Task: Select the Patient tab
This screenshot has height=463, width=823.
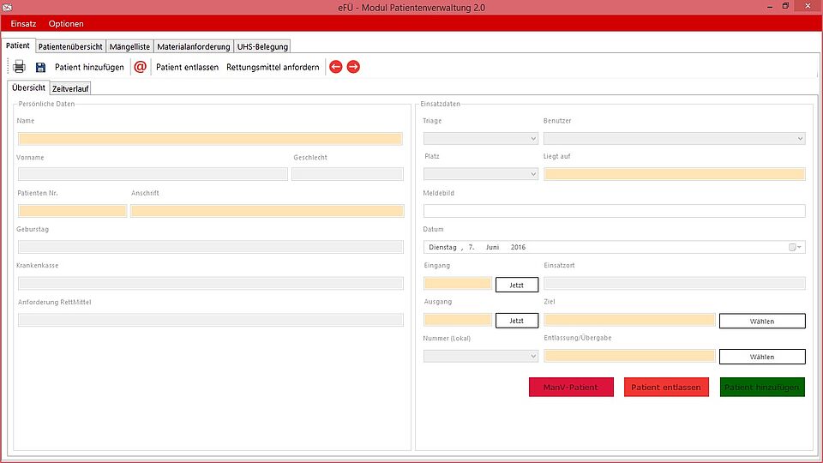Action: (x=18, y=45)
